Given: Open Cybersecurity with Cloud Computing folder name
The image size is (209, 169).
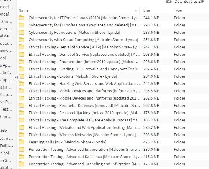Looking at the screenshot, I should [83, 40].
